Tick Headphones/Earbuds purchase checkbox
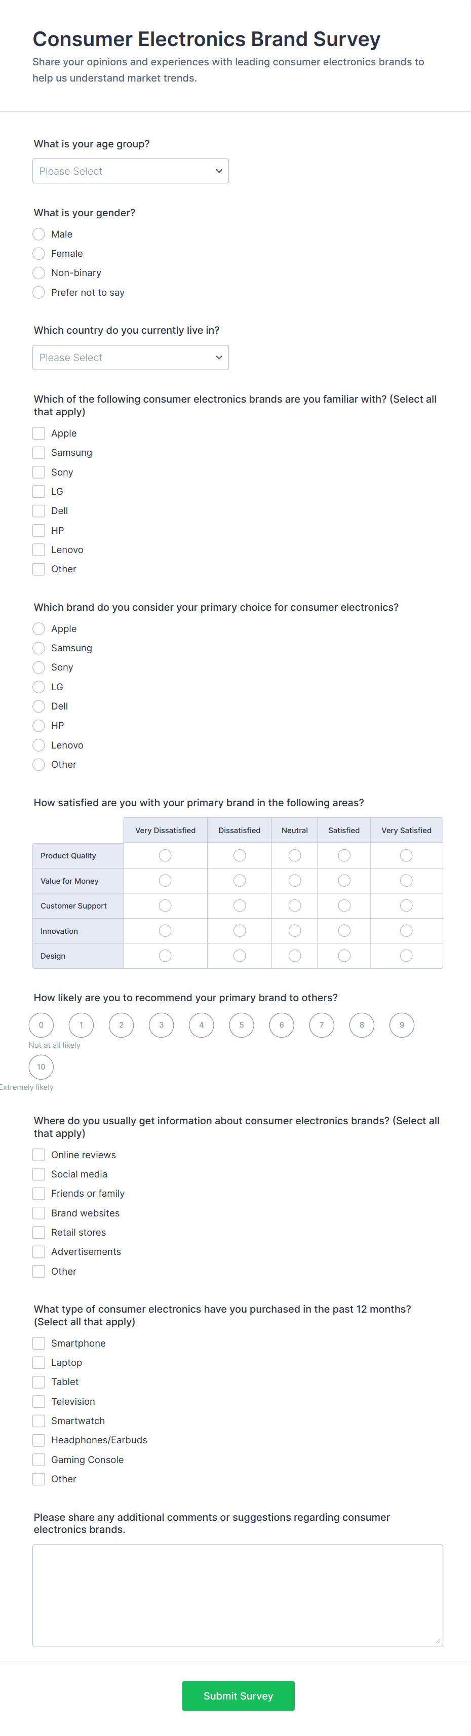 pyautogui.click(x=39, y=1440)
